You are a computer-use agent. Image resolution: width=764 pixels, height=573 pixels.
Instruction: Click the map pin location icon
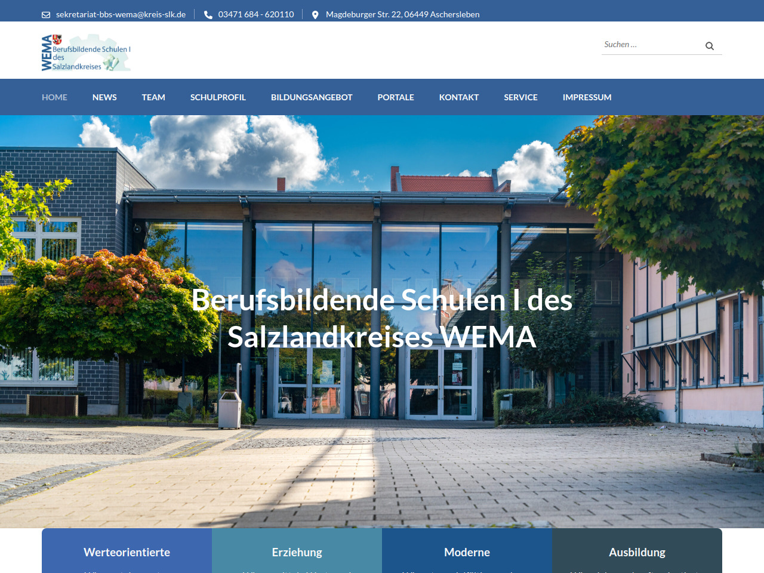pyautogui.click(x=315, y=15)
